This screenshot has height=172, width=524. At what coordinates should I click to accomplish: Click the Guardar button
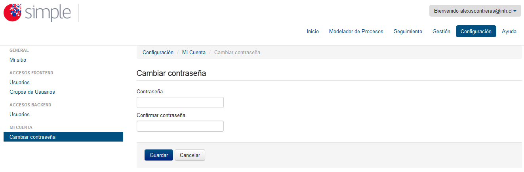pyautogui.click(x=159, y=155)
